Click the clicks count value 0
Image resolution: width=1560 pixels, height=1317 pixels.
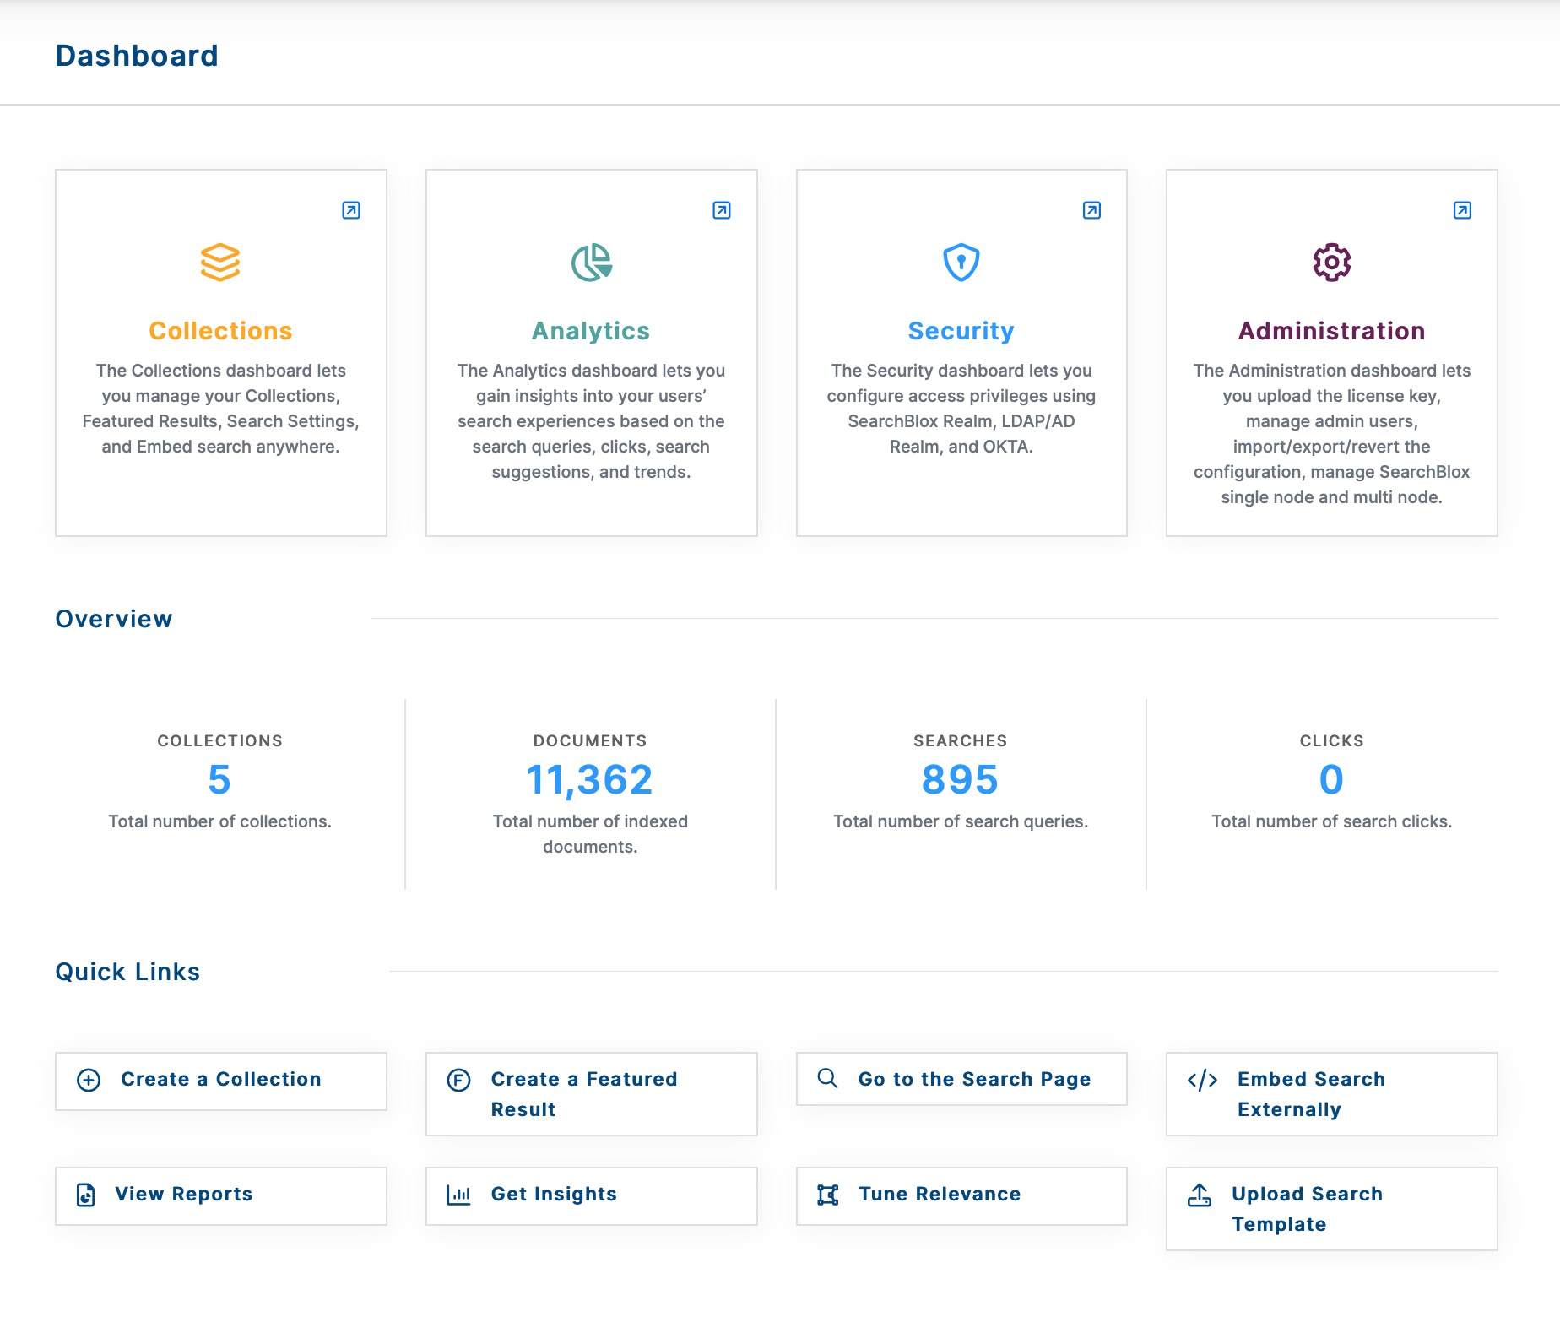[1331, 779]
